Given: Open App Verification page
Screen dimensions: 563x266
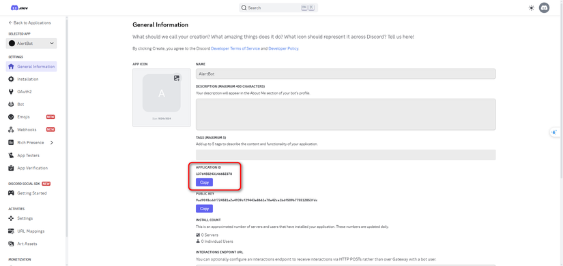Looking at the screenshot, I should pos(31,168).
